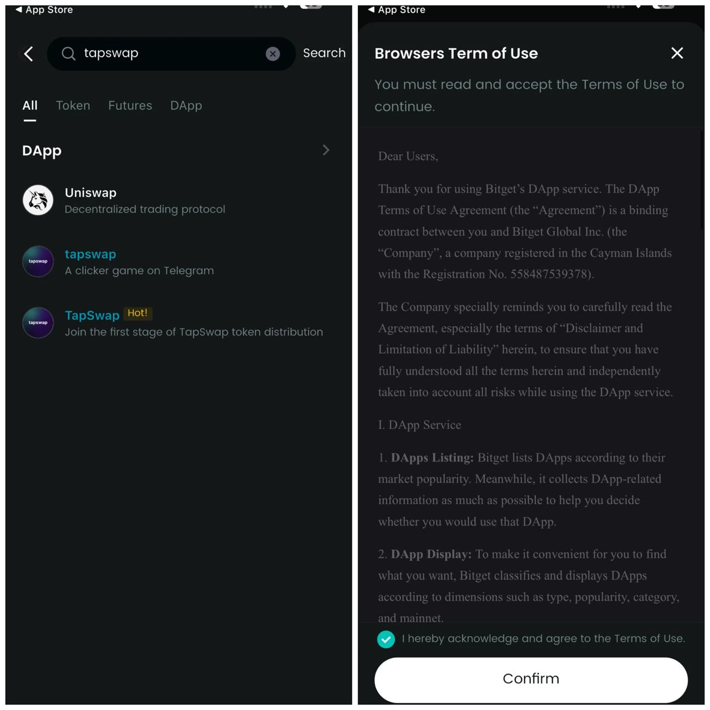The image size is (710, 710).
Task: Clear the tapswap search text
Action: point(272,54)
